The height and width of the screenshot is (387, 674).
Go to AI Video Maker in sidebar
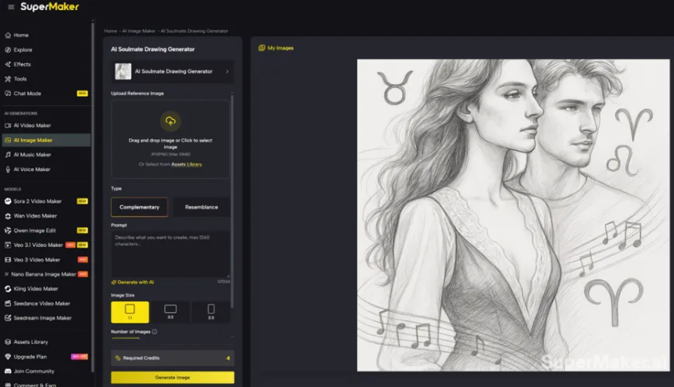pyautogui.click(x=32, y=125)
